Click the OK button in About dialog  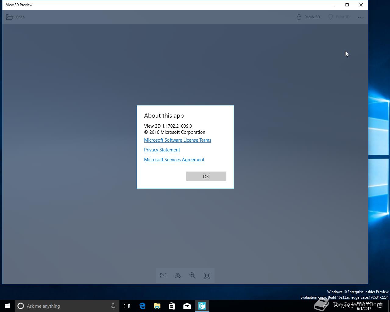(206, 176)
